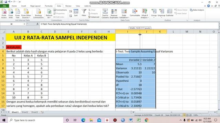Select column A header
Image resolution: width=220 pixels, height=123 pixels.
tap(14, 32)
